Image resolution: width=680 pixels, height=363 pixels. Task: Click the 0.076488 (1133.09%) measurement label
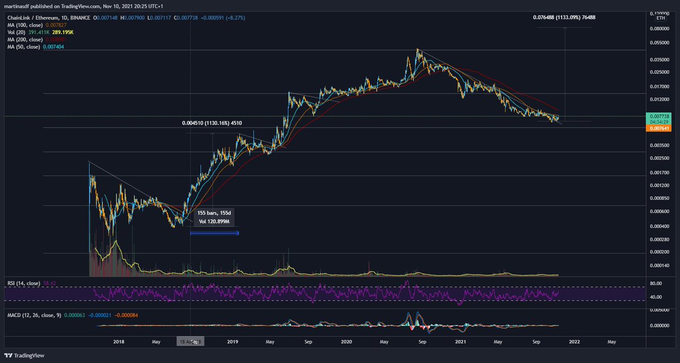coord(564,18)
